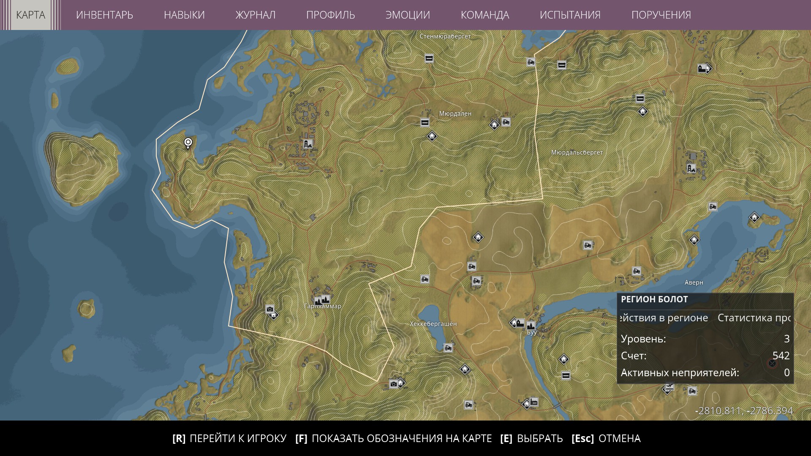Open the Статистика tab in region panel
The image size is (811, 456).
pyautogui.click(x=754, y=318)
